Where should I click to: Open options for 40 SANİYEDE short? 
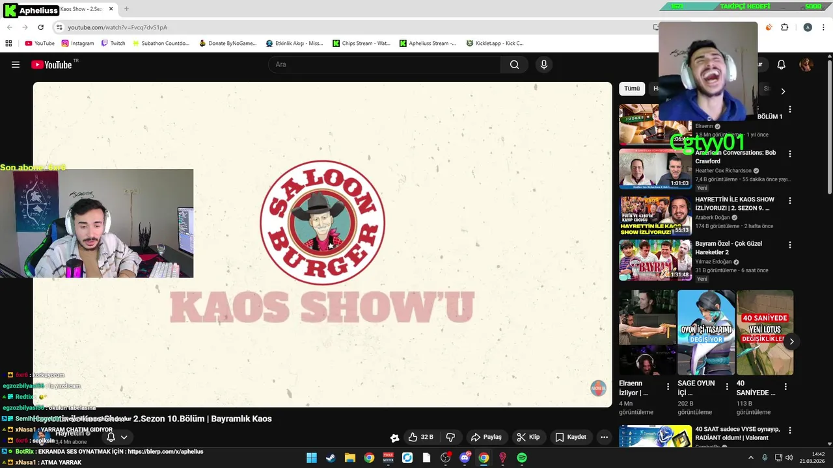coord(785,387)
